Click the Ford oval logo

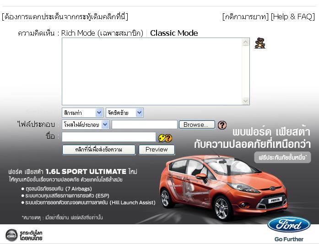288,225
